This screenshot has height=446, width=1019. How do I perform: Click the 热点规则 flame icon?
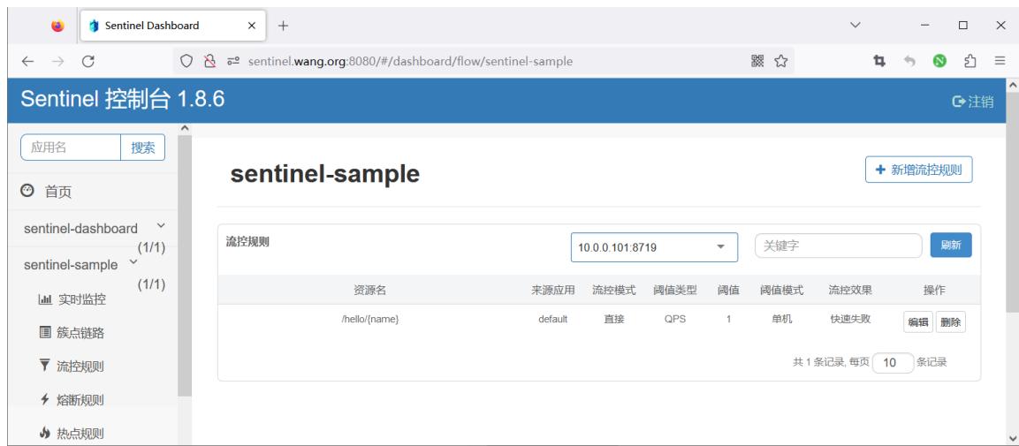[x=44, y=433]
